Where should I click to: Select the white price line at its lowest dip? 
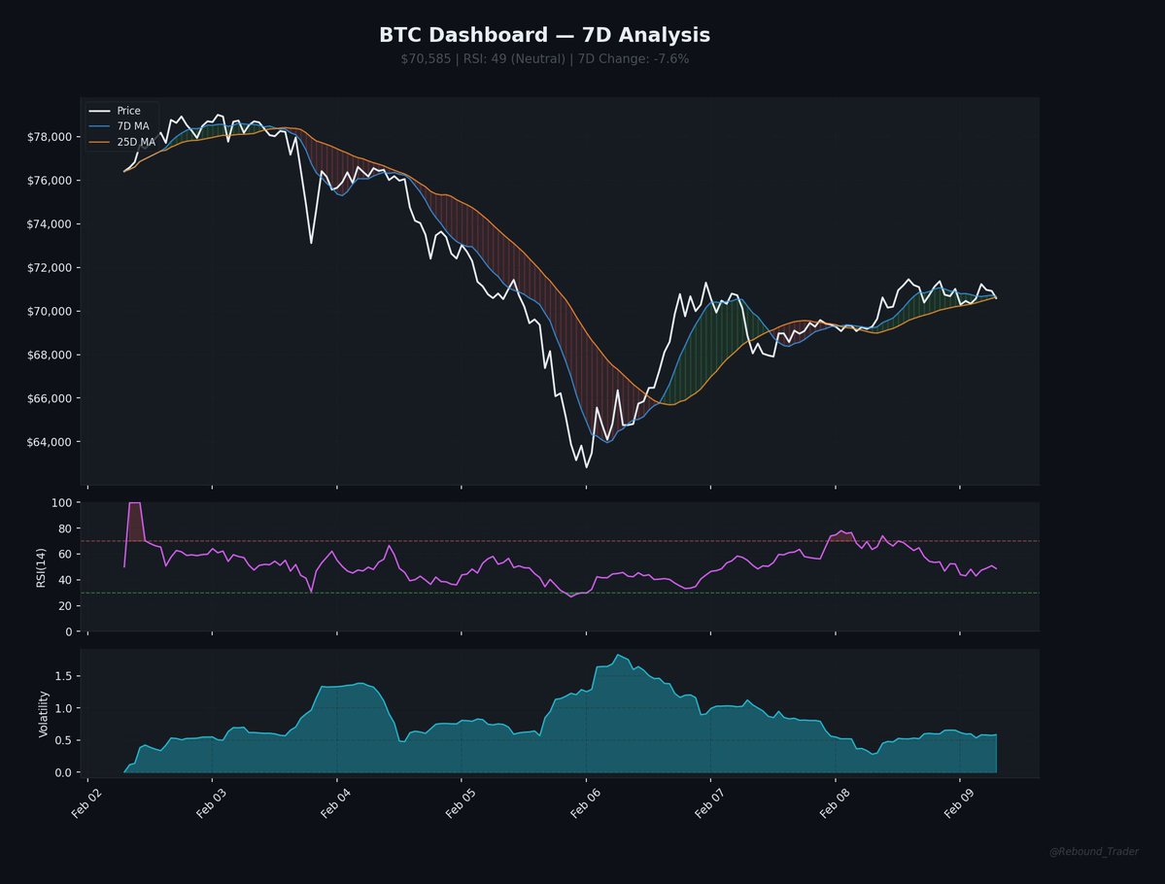pos(586,467)
